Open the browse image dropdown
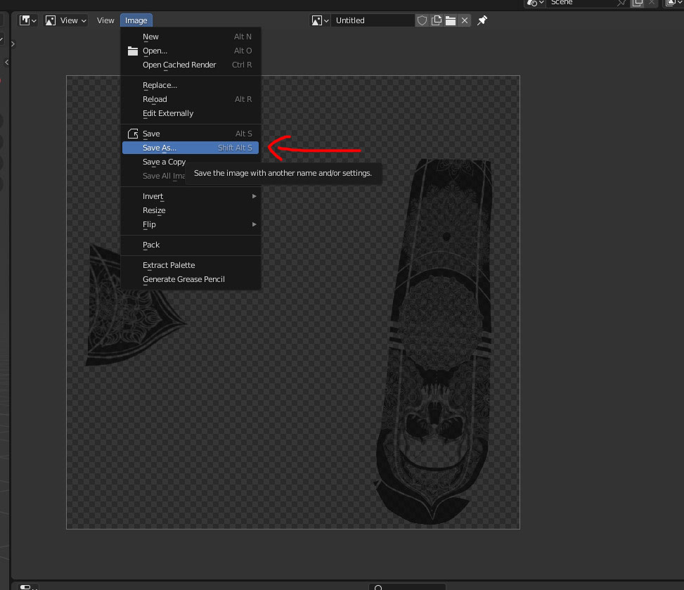Image resolution: width=684 pixels, height=590 pixels. click(320, 20)
